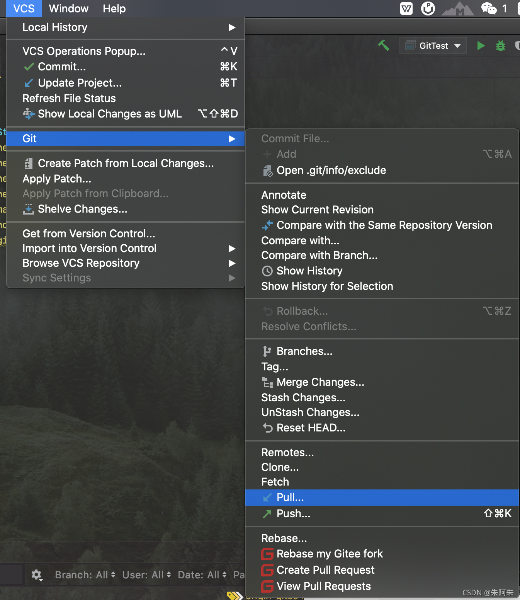
Task: Open the Branch: All filter dropdown
Action: 85,575
